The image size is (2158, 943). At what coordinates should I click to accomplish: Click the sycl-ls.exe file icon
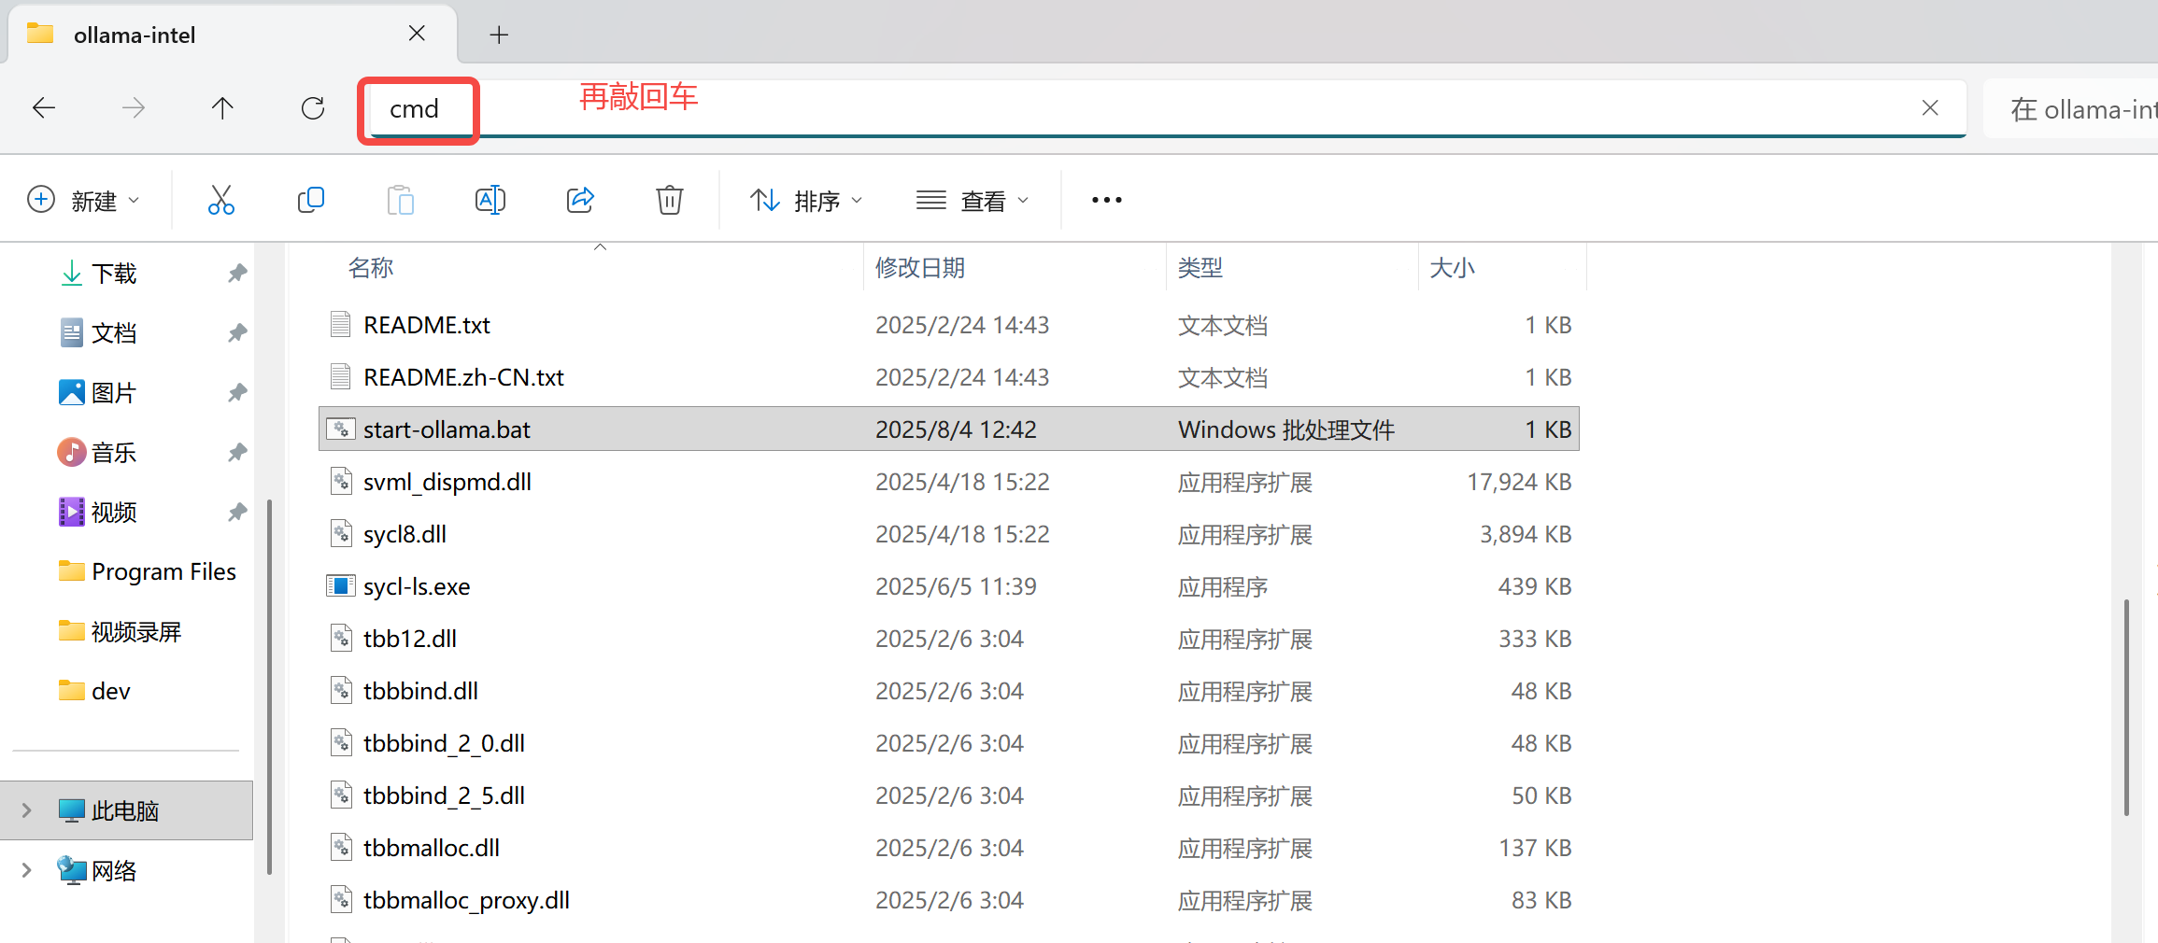tap(340, 586)
